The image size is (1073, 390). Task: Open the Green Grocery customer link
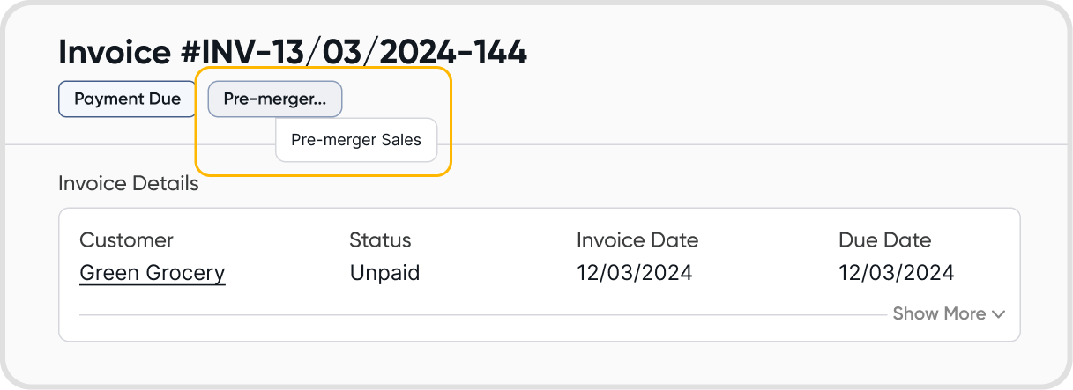(x=153, y=273)
